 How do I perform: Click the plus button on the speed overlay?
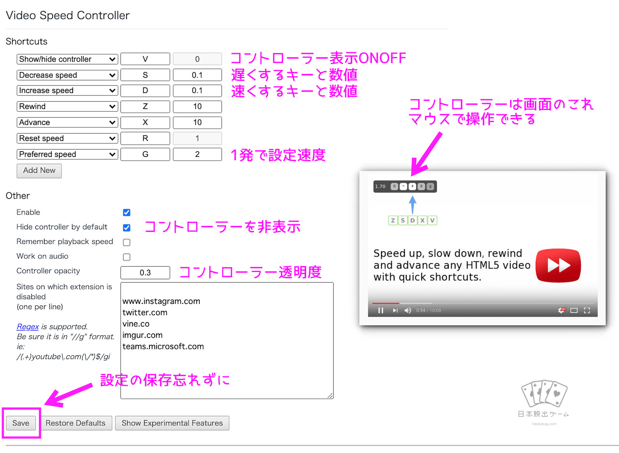(x=412, y=186)
